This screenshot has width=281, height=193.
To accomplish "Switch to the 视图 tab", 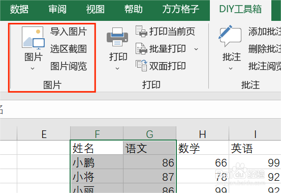I will coord(96,9).
